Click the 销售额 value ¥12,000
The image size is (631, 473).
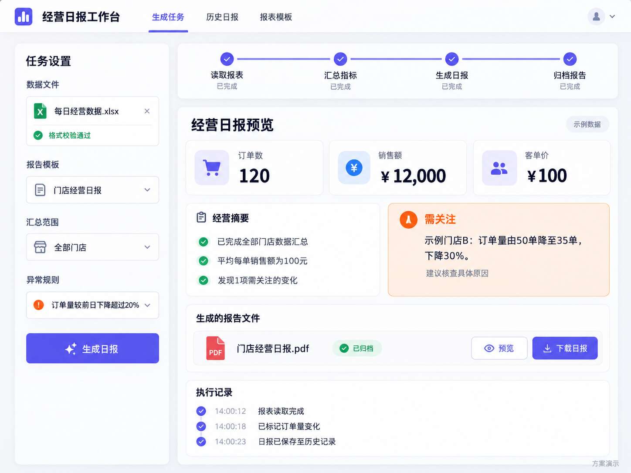(x=413, y=176)
